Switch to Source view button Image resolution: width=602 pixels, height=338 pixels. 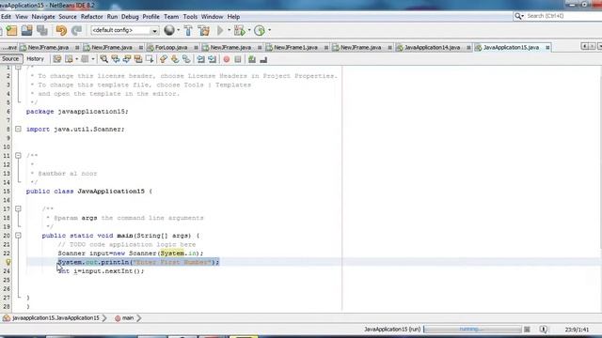coord(10,58)
